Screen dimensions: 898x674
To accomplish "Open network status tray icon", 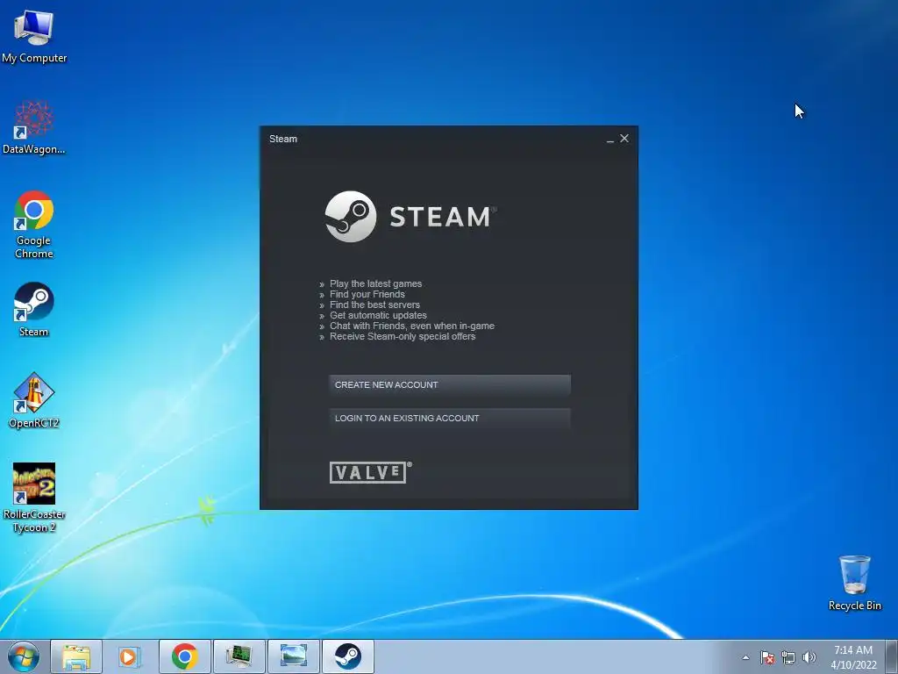I will [x=788, y=657].
